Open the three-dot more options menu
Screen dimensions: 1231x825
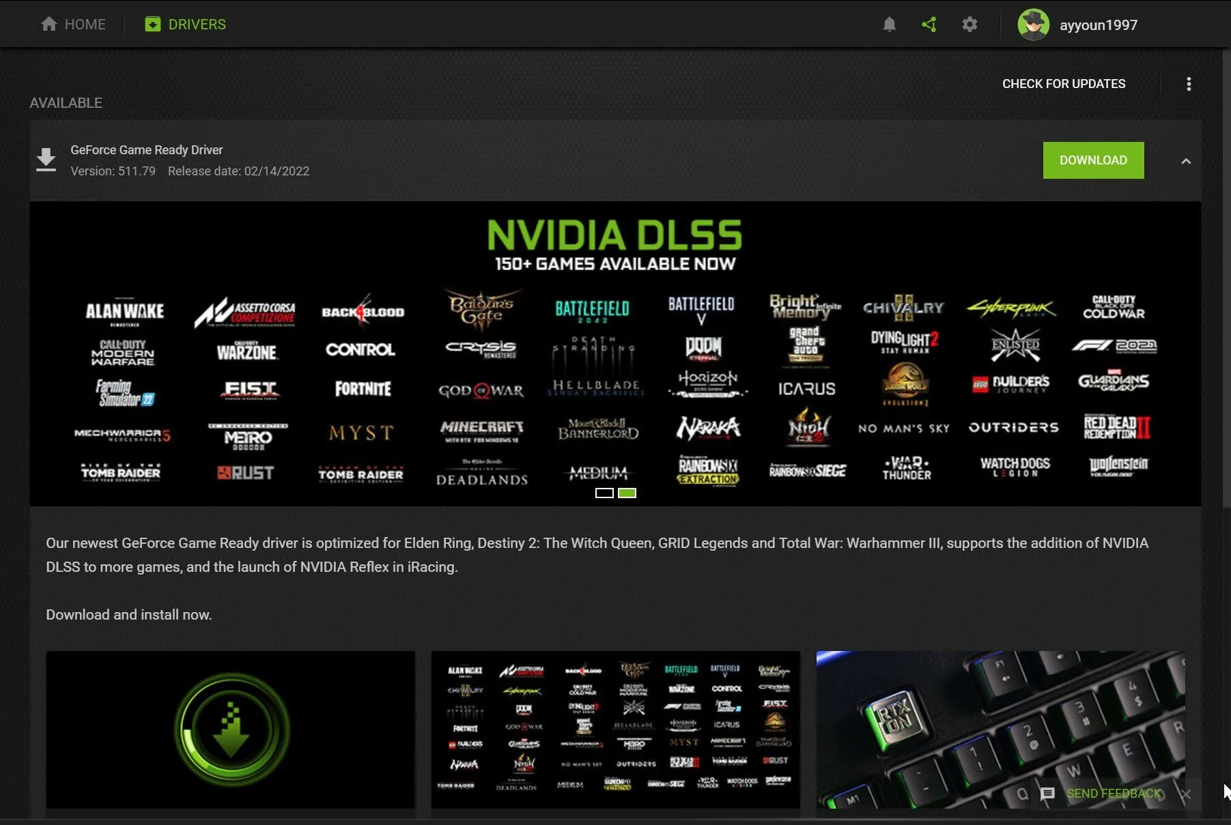click(1189, 84)
